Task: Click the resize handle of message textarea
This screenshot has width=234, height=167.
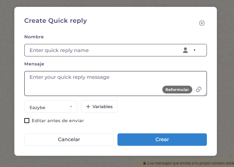Action: pyautogui.click(x=205, y=94)
